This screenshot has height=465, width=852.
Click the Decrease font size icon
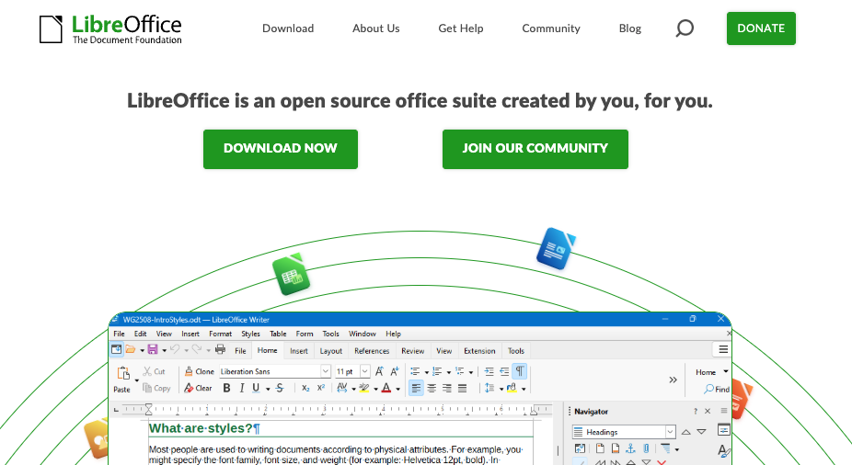coord(395,371)
